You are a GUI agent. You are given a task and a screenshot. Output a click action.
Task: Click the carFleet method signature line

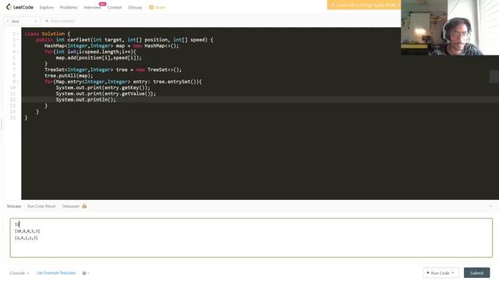pyautogui.click(x=125, y=40)
